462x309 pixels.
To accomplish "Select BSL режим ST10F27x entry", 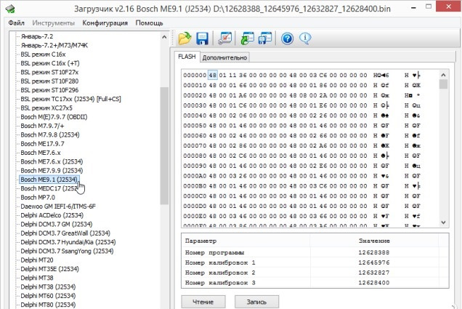I will click(49, 72).
